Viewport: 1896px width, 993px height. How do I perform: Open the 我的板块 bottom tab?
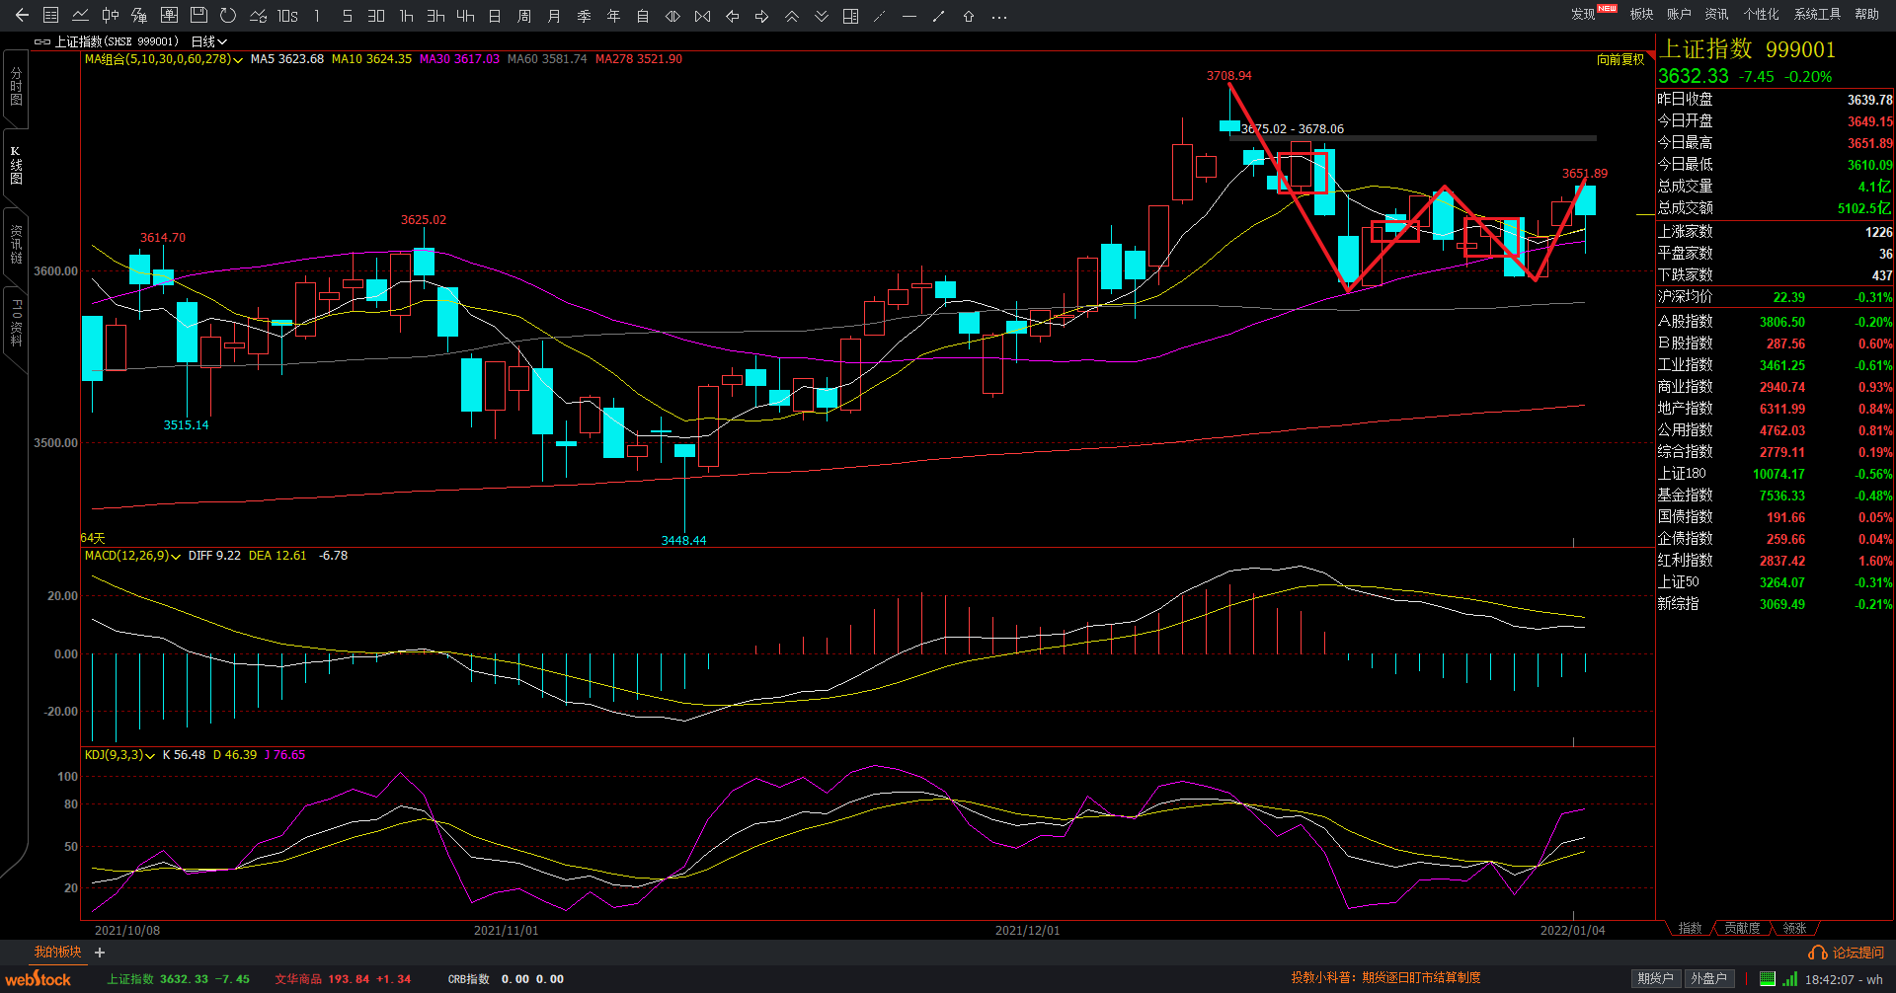click(x=57, y=952)
